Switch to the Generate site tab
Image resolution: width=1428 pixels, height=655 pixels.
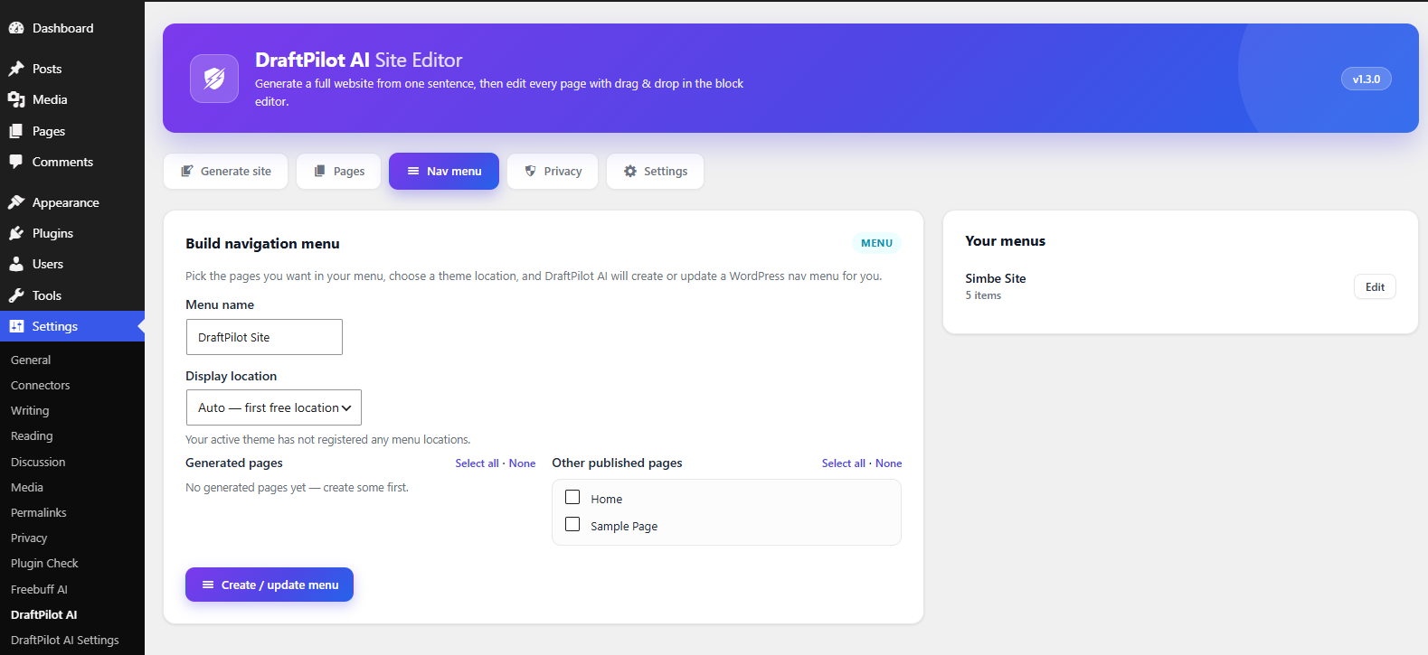226,172
